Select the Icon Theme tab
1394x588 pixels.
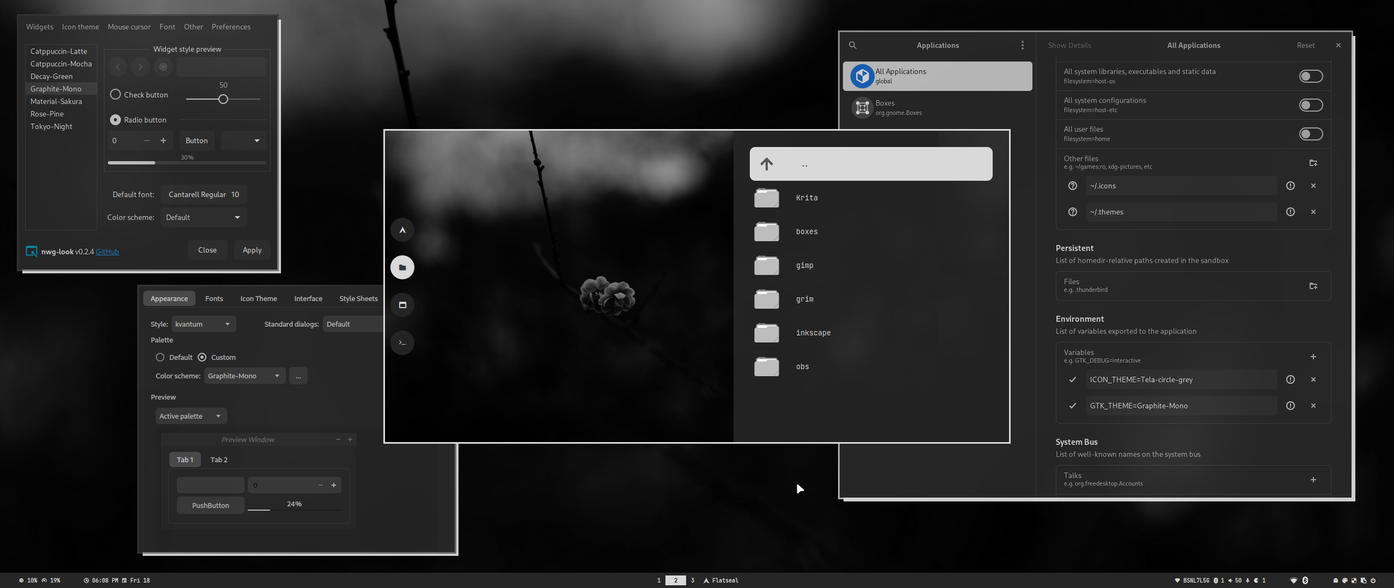pos(258,298)
